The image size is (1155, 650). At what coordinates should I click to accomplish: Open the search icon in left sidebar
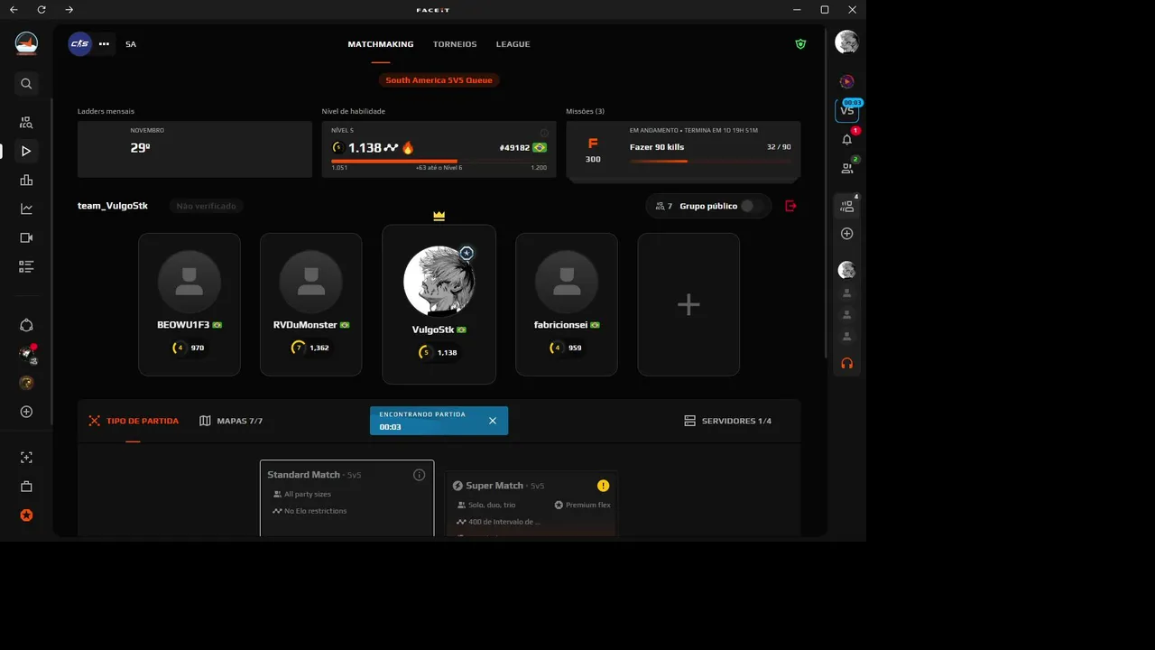pos(26,83)
